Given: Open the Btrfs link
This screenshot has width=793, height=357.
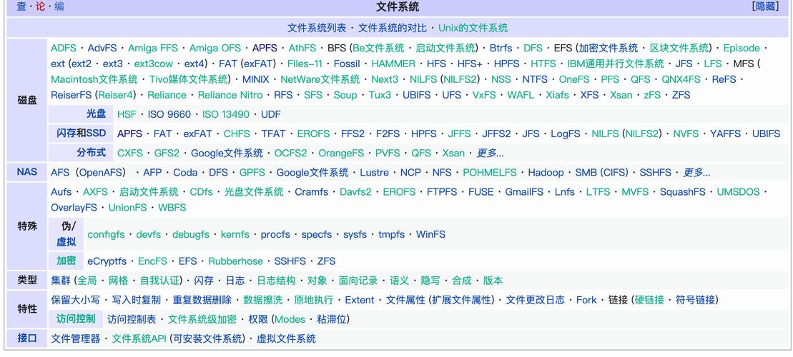Looking at the screenshot, I should coord(501,48).
